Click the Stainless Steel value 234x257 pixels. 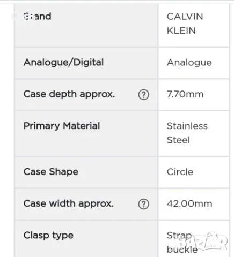click(x=187, y=133)
